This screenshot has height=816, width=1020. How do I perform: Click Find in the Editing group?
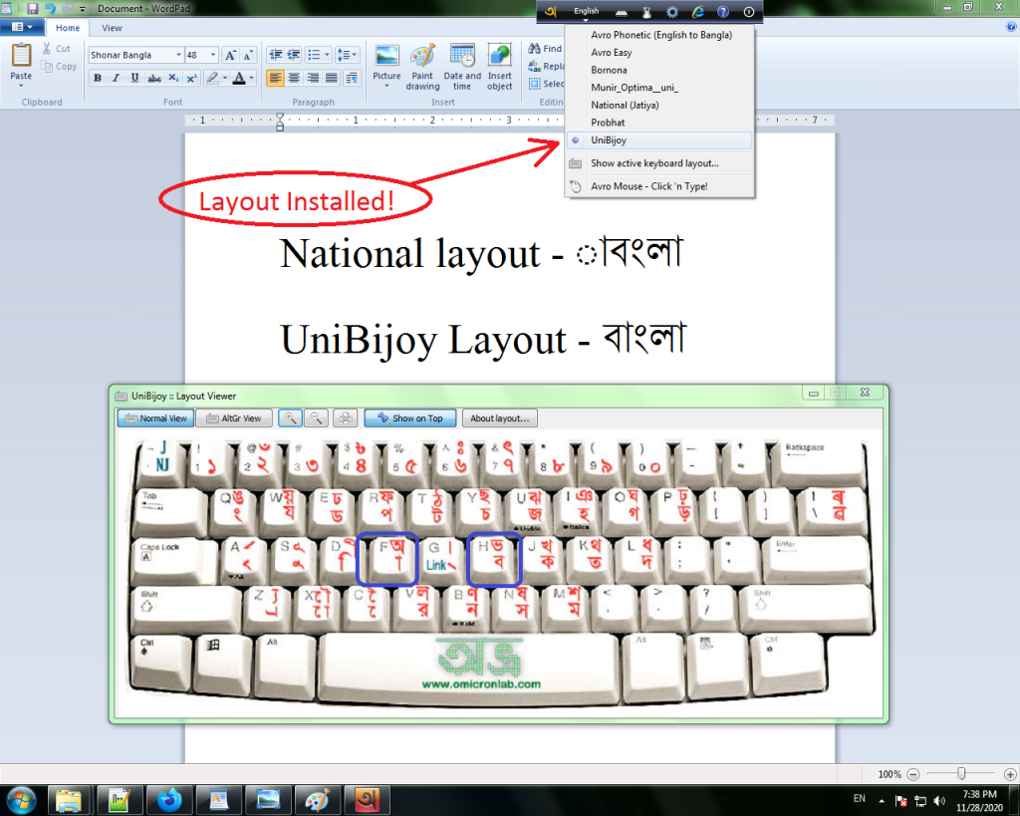[545, 48]
